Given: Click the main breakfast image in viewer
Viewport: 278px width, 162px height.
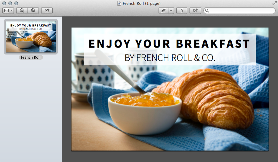Looking at the screenshot, I should 170,89.
